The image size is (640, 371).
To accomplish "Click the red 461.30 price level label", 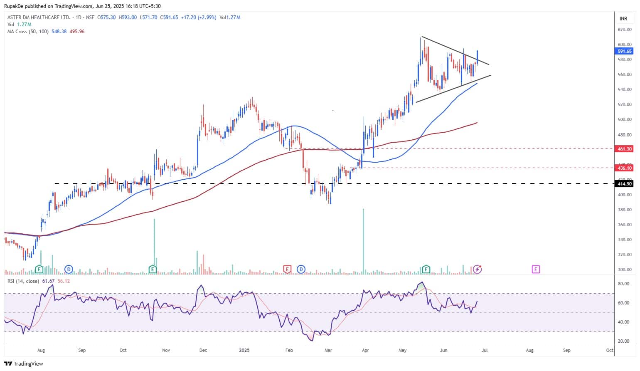I will (x=625, y=149).
